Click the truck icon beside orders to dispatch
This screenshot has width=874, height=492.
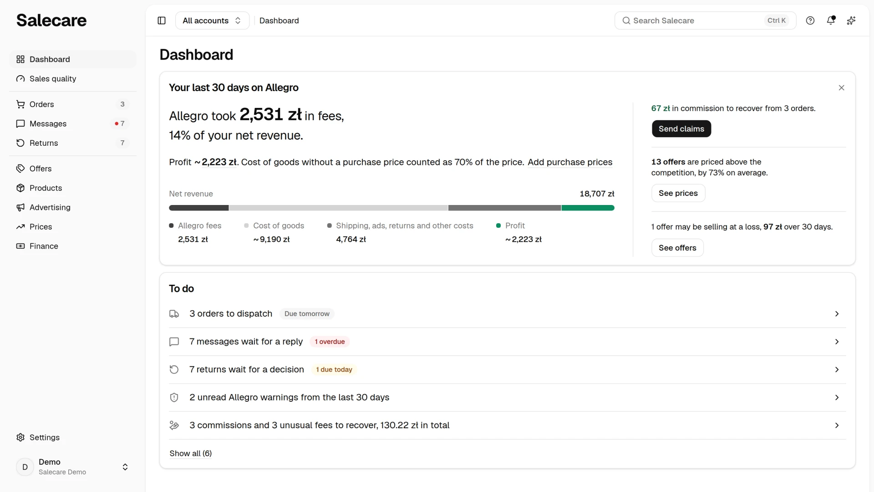(174, 314)
